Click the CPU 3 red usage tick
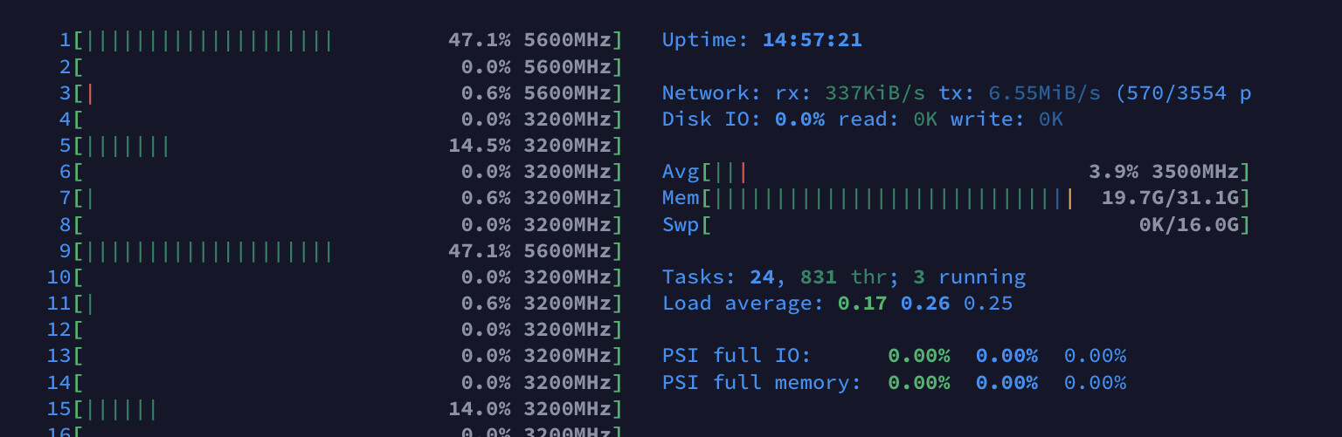The height and width of the screenshot is (437, 1342). click(x=90, y=93)
